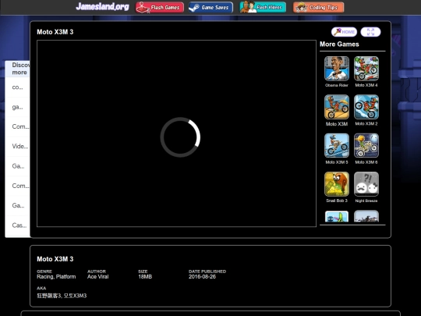
Task: Open the Moto X3M 2 game icon
Action: [x=366, y=107]
